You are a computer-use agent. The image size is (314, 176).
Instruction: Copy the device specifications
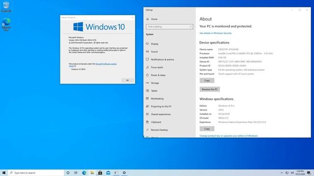coord(207,80)
